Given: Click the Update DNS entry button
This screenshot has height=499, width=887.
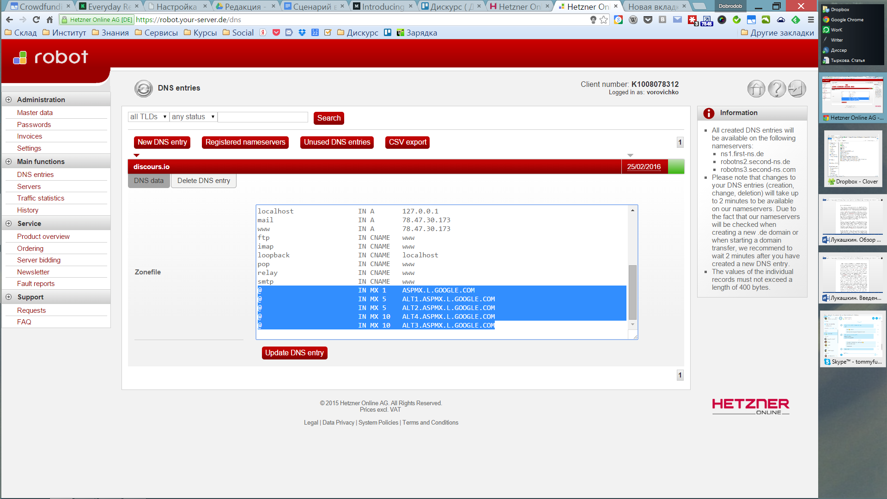Looking at the screenshot, I should pos(294,353).
